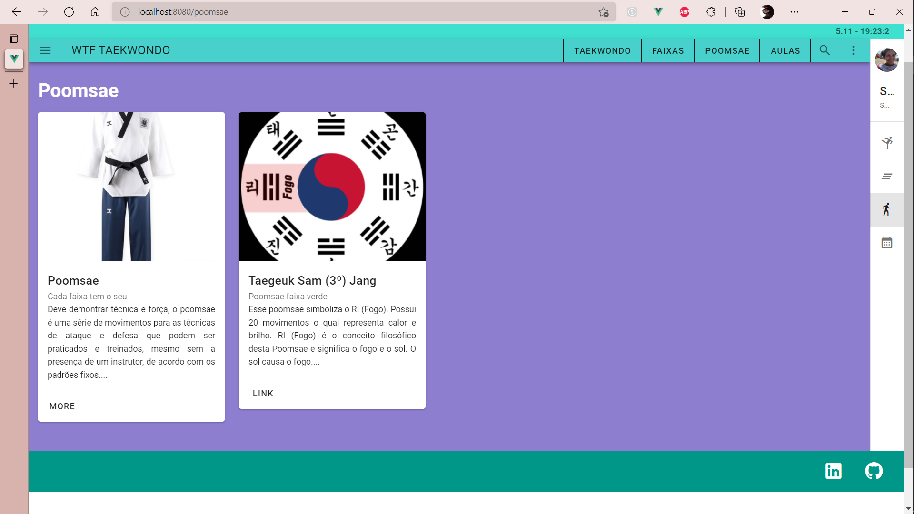Image resolution: width=914 pixels, height=514 pixels.
Task: Click the search magnifier icon
Action: pyautogui.click(x=825, y=50)
